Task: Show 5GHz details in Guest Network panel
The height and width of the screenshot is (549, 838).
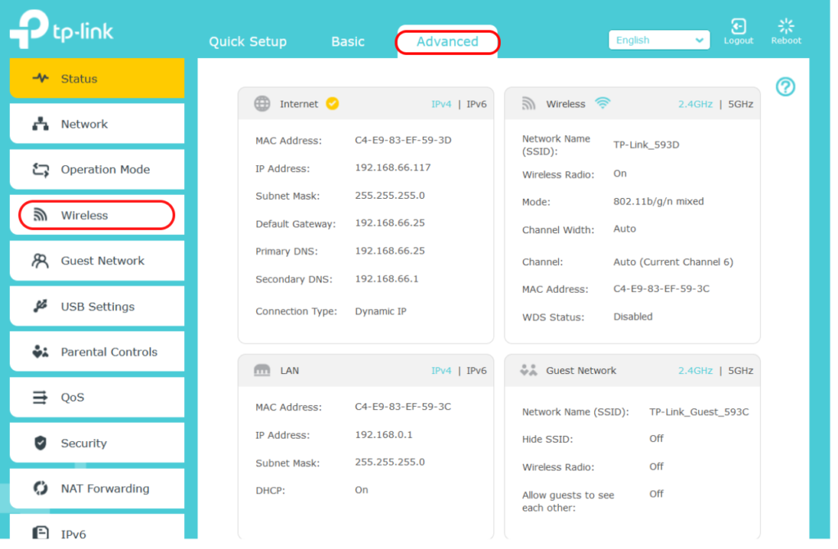Action: [741, 371]
